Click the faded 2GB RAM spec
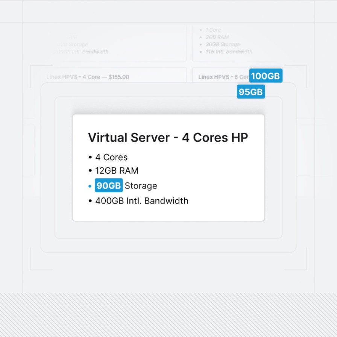The height and width of the screenshot is (337, 337). tap(217, 37)
